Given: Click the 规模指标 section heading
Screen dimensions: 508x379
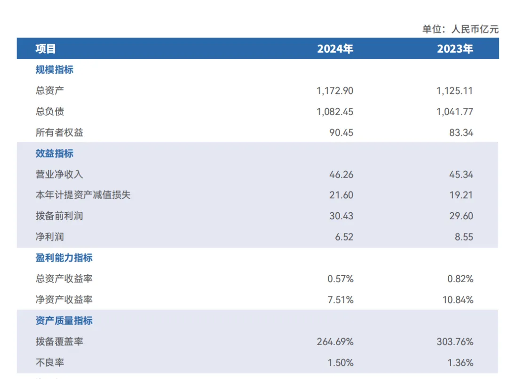Looking at the screenshot, I should point(55,70).
